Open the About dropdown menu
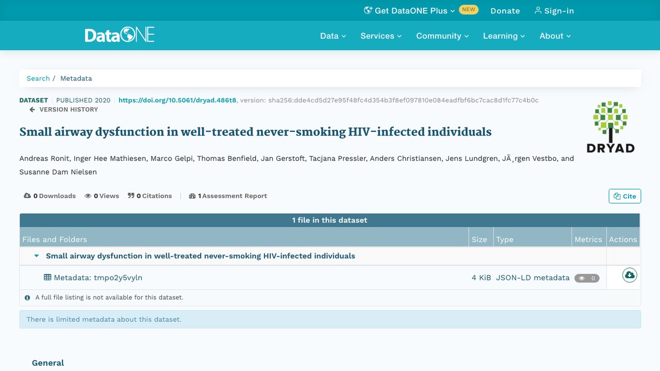 (555, 36)
